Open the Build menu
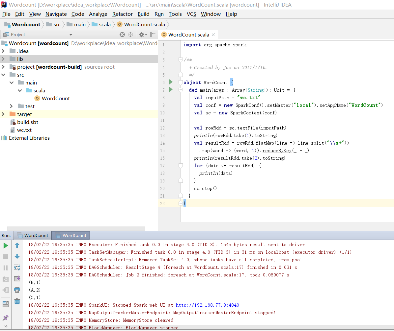 (x=144, y=14)
